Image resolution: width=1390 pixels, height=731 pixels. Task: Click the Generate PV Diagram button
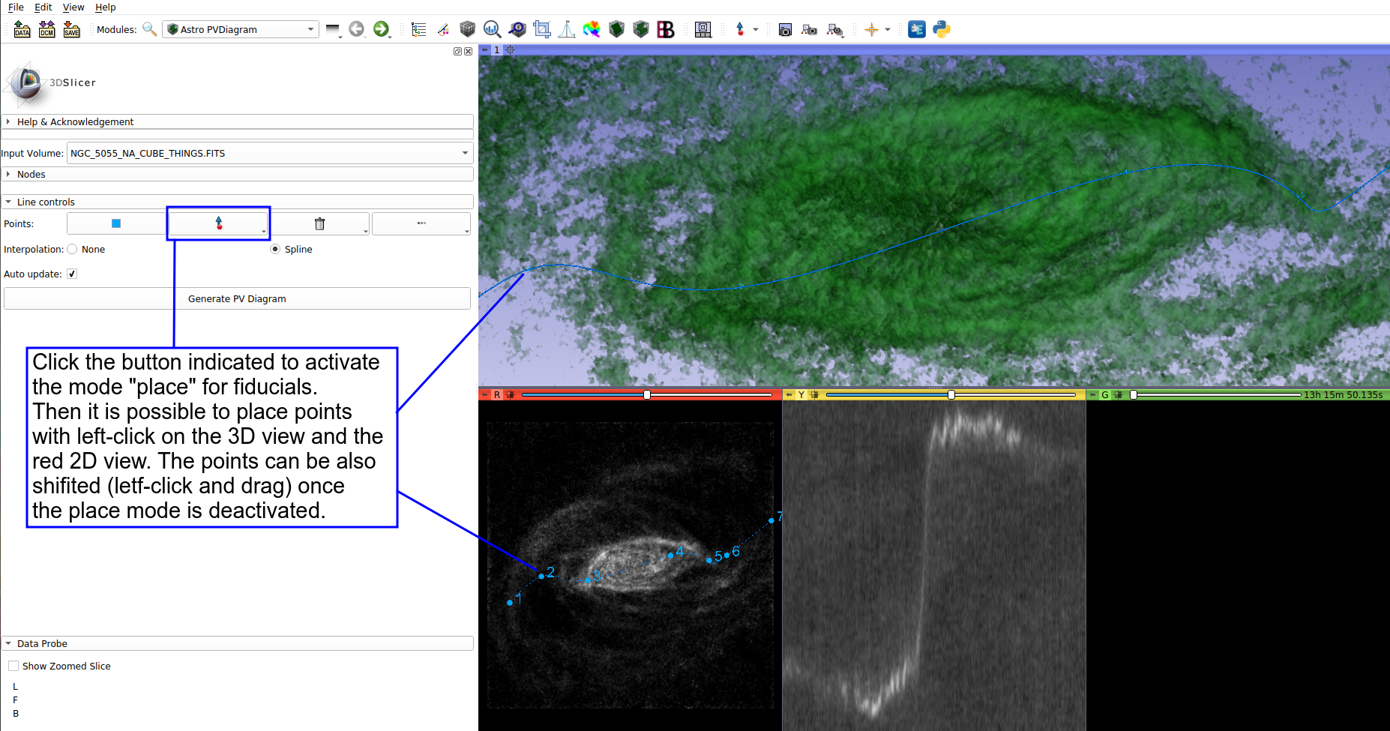click(237, 298)
